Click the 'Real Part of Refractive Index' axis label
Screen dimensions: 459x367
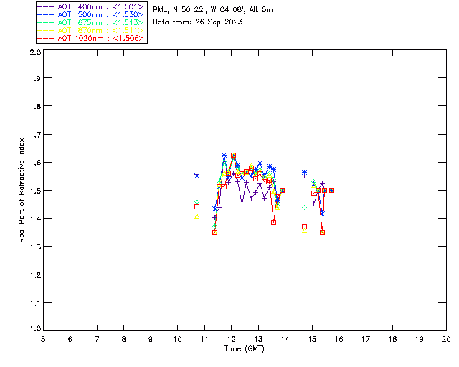[21, 190]
